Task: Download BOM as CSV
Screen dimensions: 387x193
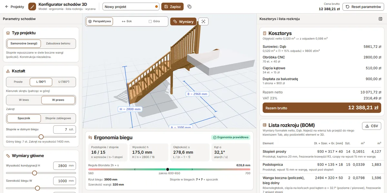Action: pyautogui.click(x=372, y=126)
